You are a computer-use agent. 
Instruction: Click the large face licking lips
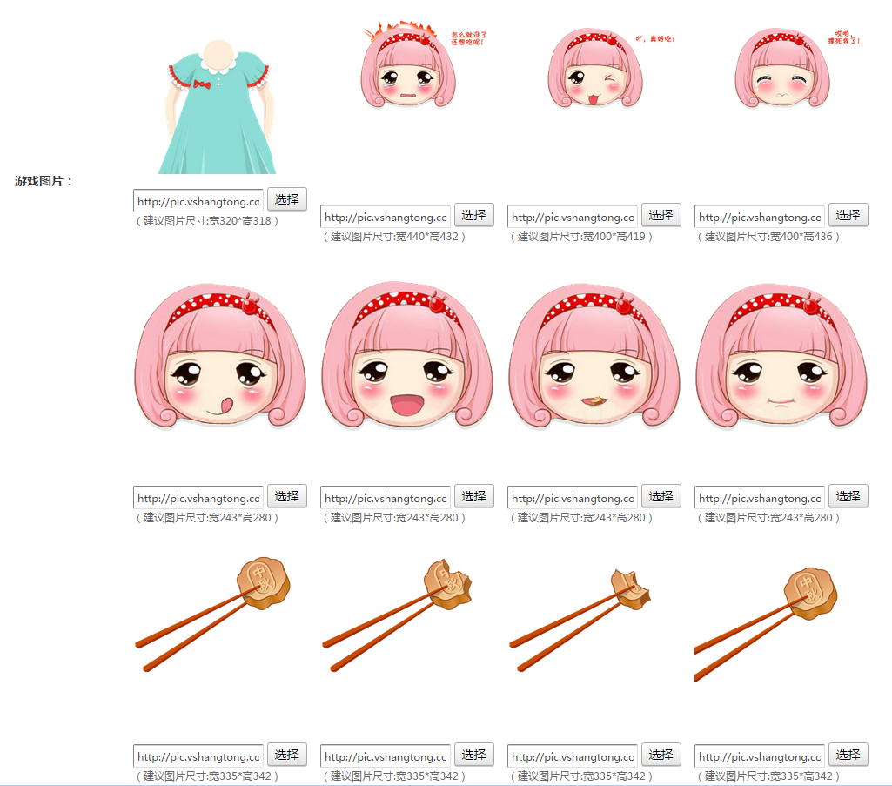tap(220, 356)
